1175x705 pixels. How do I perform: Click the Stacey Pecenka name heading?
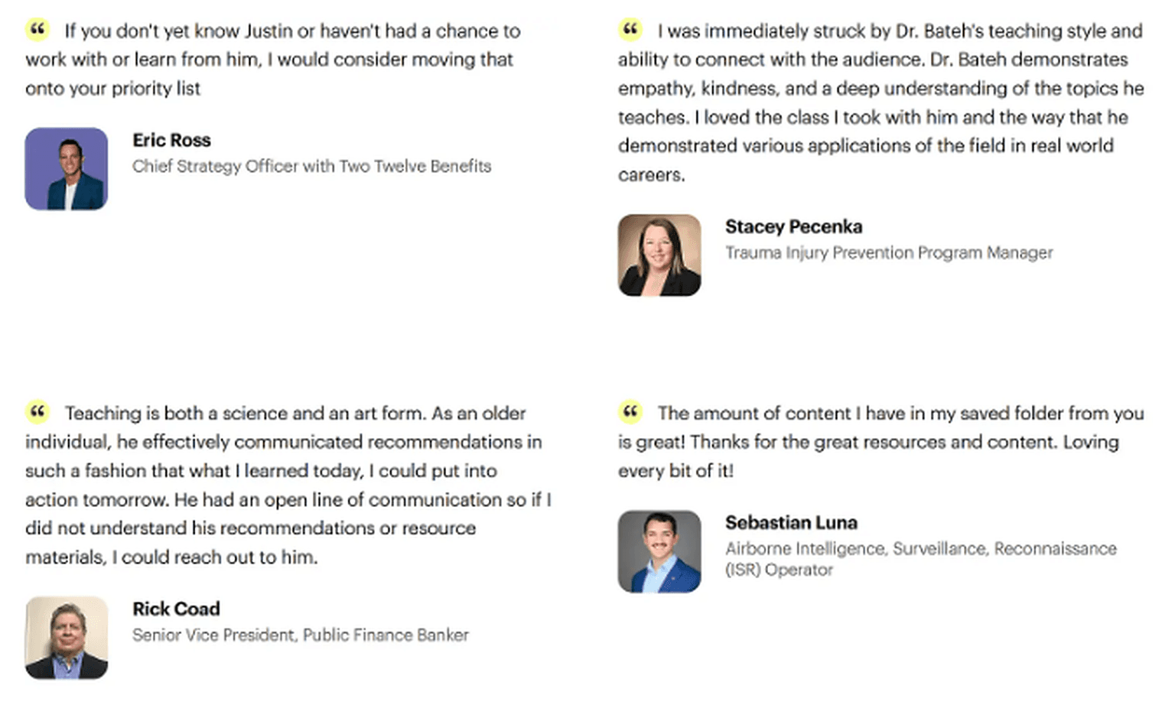coord(793,227)
